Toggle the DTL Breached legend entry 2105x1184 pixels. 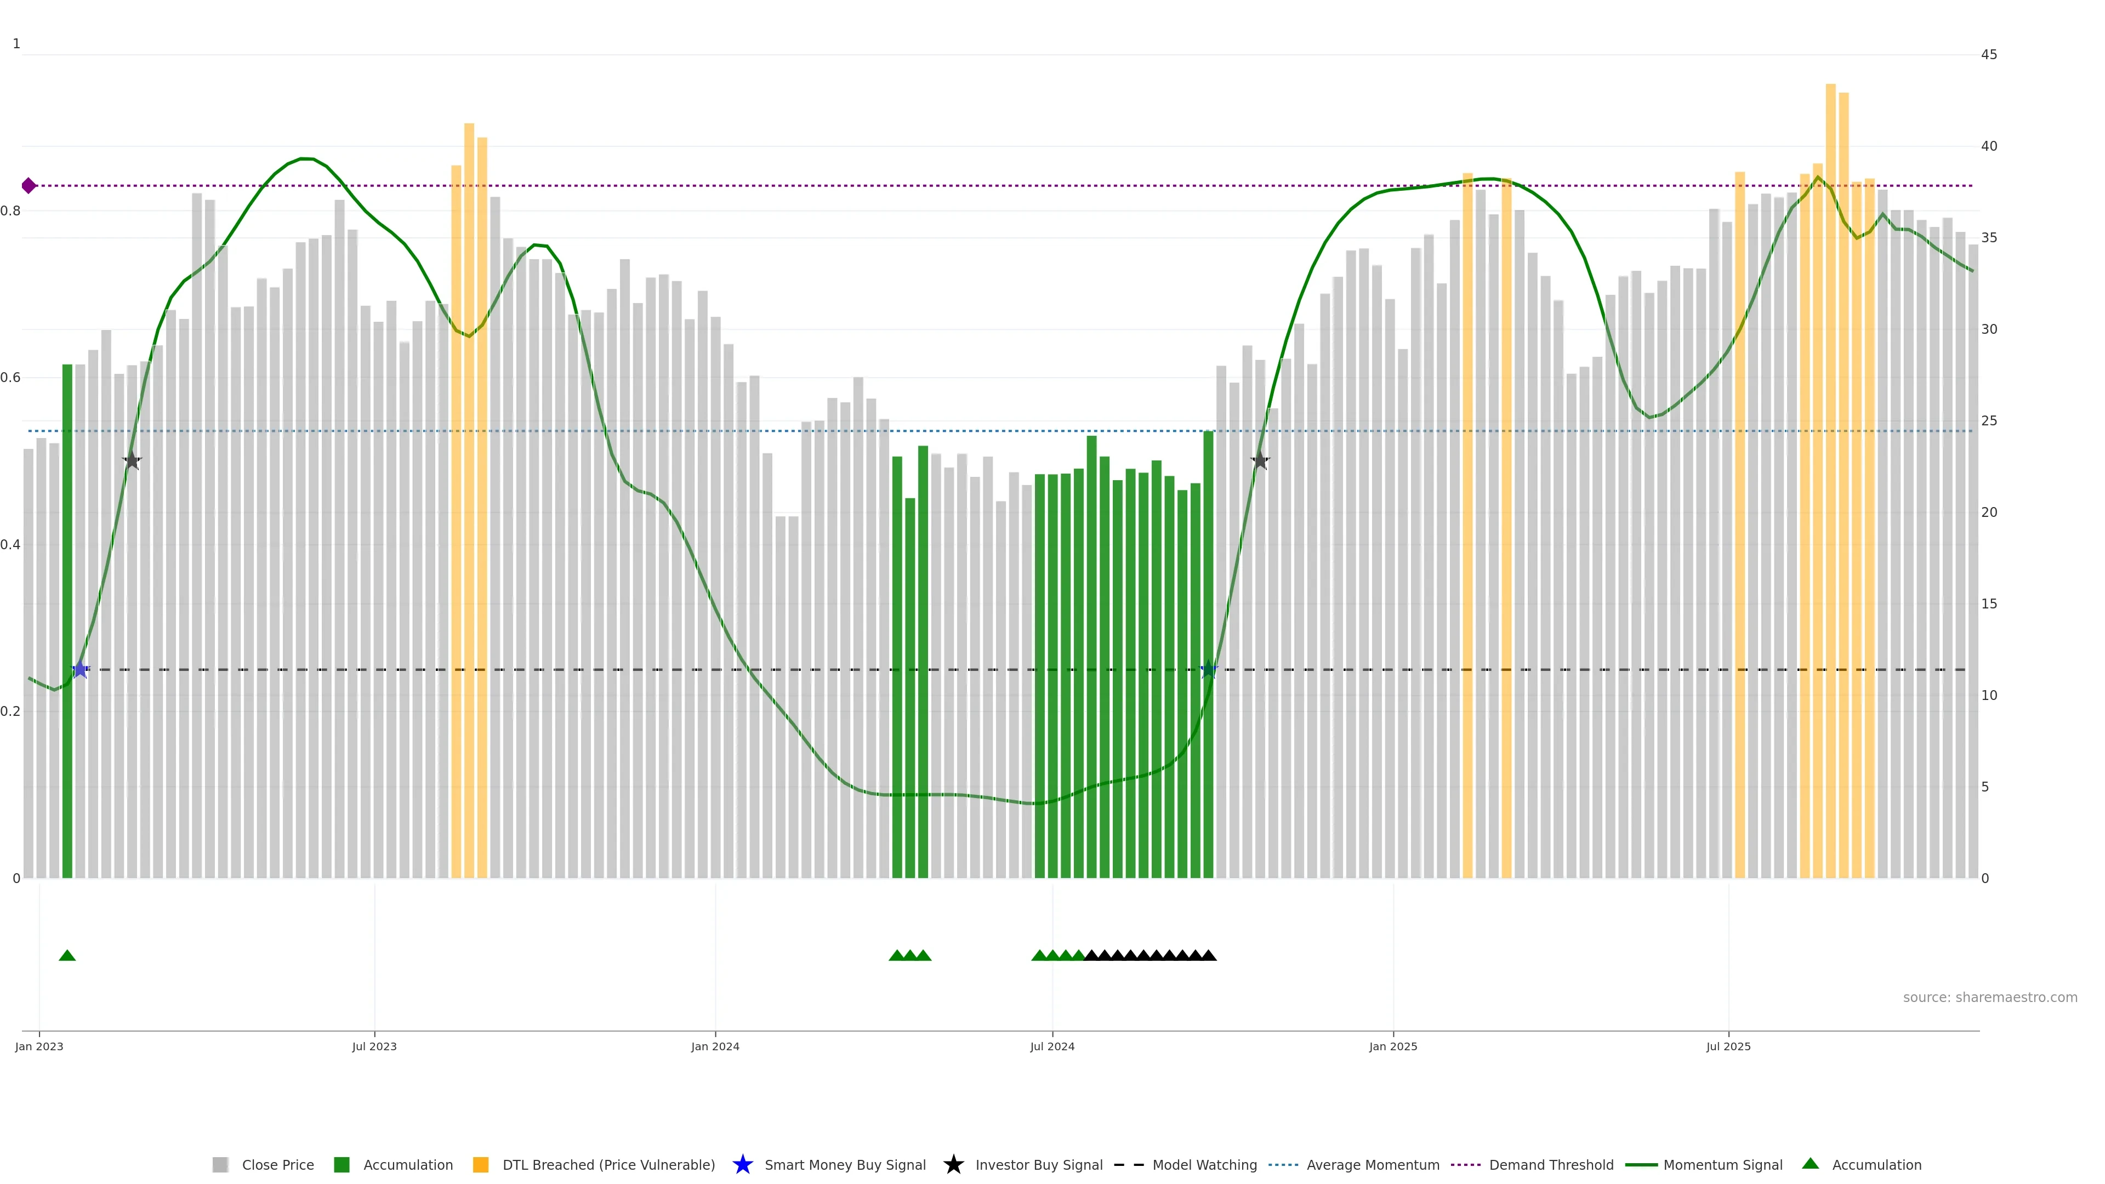pos(608,1164)
